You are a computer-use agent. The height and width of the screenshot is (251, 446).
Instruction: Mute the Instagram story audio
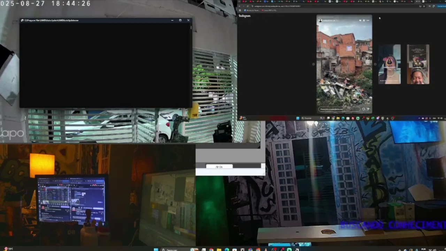pyautogui.click(x=360, y=20)
